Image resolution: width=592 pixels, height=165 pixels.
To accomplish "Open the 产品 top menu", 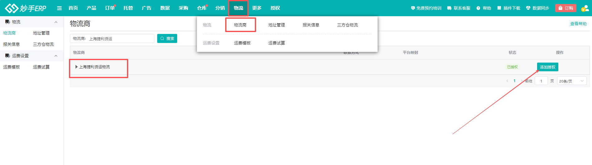I will point(91,8).
